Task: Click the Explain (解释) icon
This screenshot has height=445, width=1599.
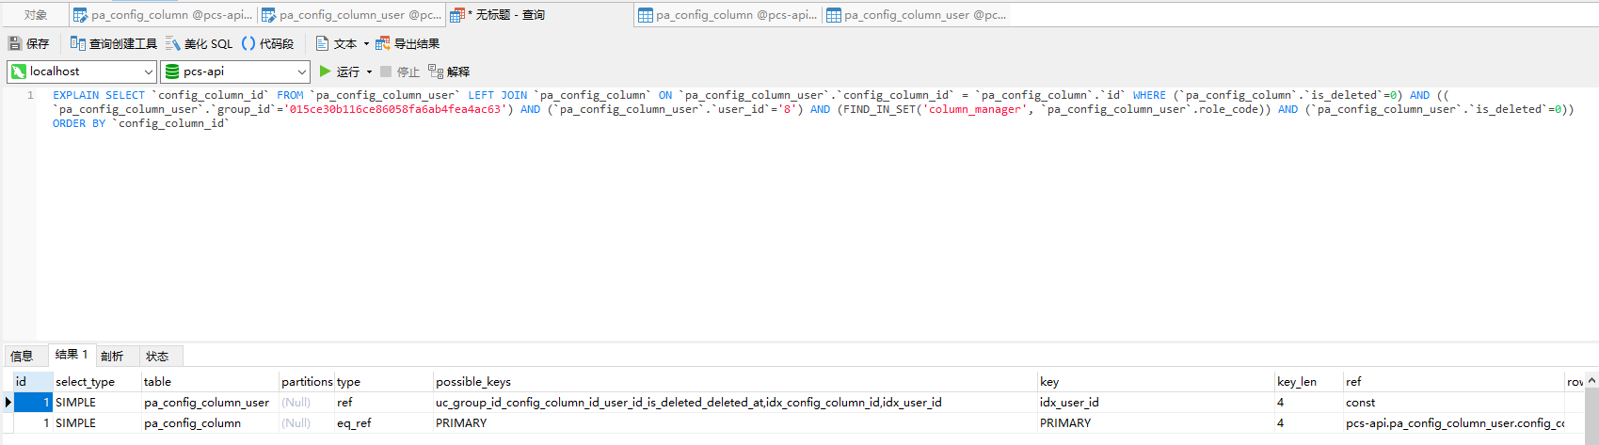Action: pyautogui.click(x=436, y=72)
